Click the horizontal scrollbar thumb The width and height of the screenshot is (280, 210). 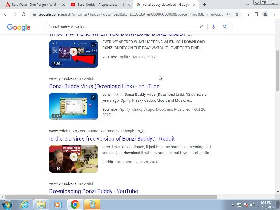(x=111, y=197)
